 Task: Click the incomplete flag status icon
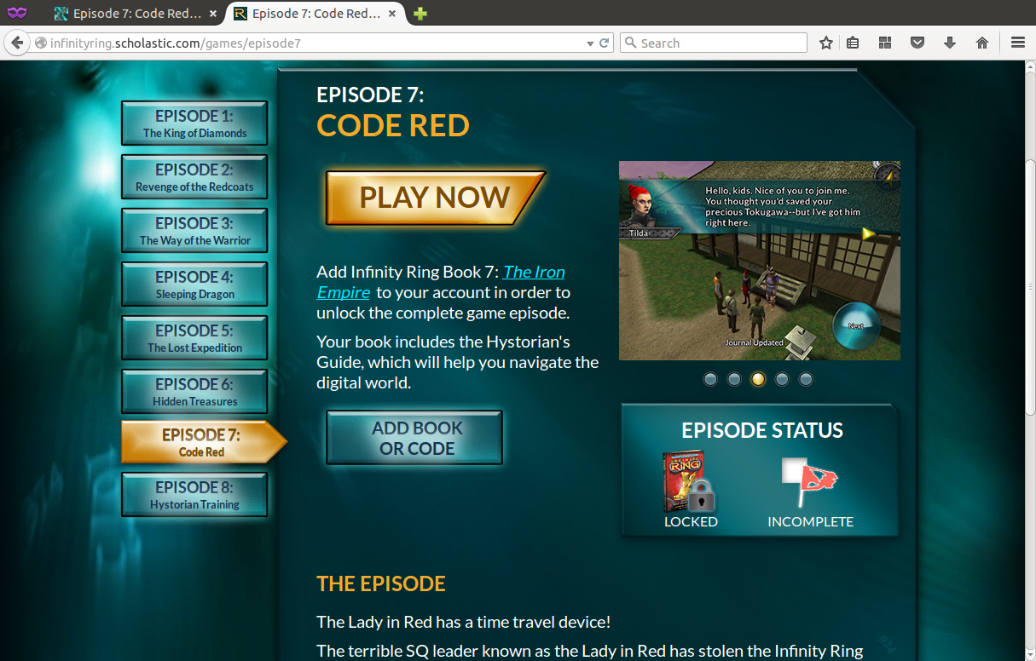809,483
